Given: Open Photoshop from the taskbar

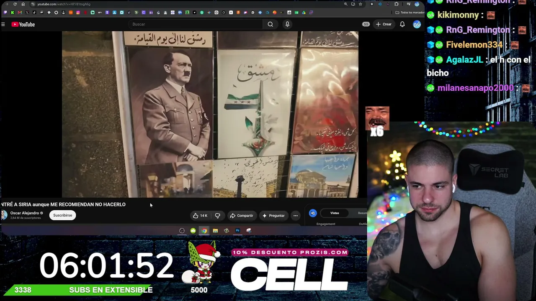Looking at the screenshot, I should [x=237, y=231].
